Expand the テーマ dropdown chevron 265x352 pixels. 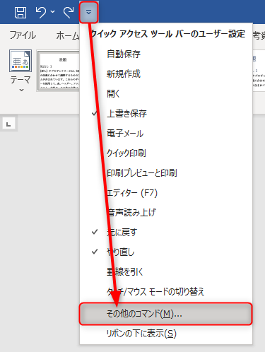(x=21, y=90)
